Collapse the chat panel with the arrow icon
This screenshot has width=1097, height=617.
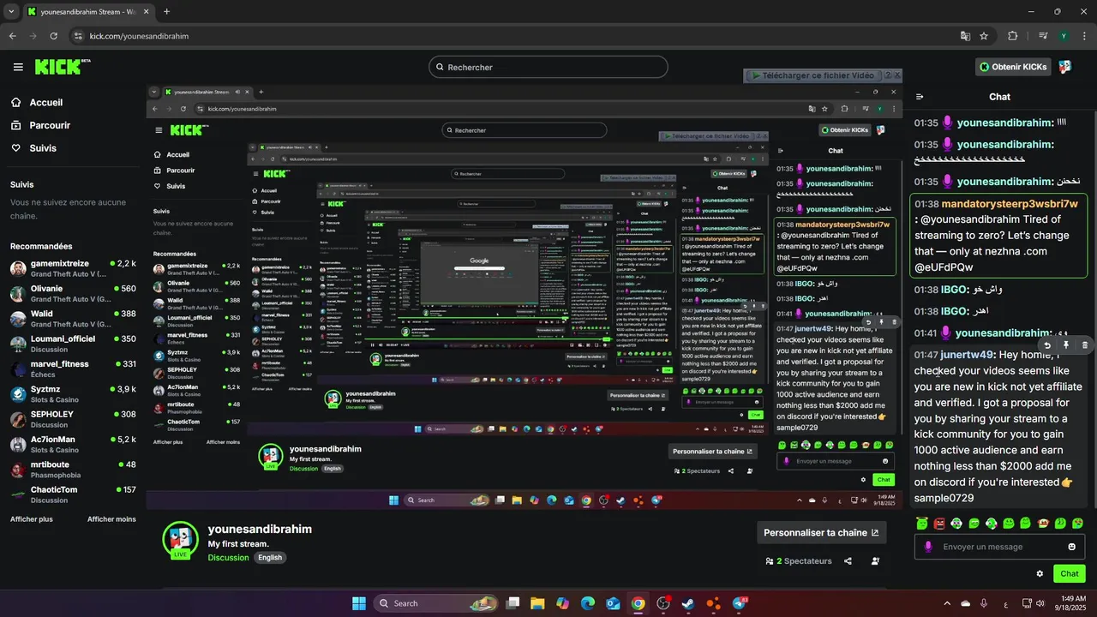click(920, 97)
